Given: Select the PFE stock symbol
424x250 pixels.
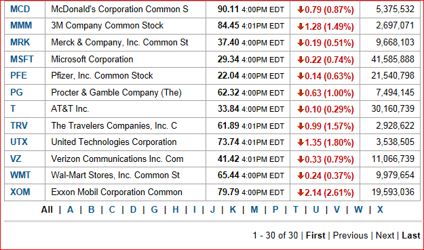Looking at the screenshot, I should [x=19, y=76].
